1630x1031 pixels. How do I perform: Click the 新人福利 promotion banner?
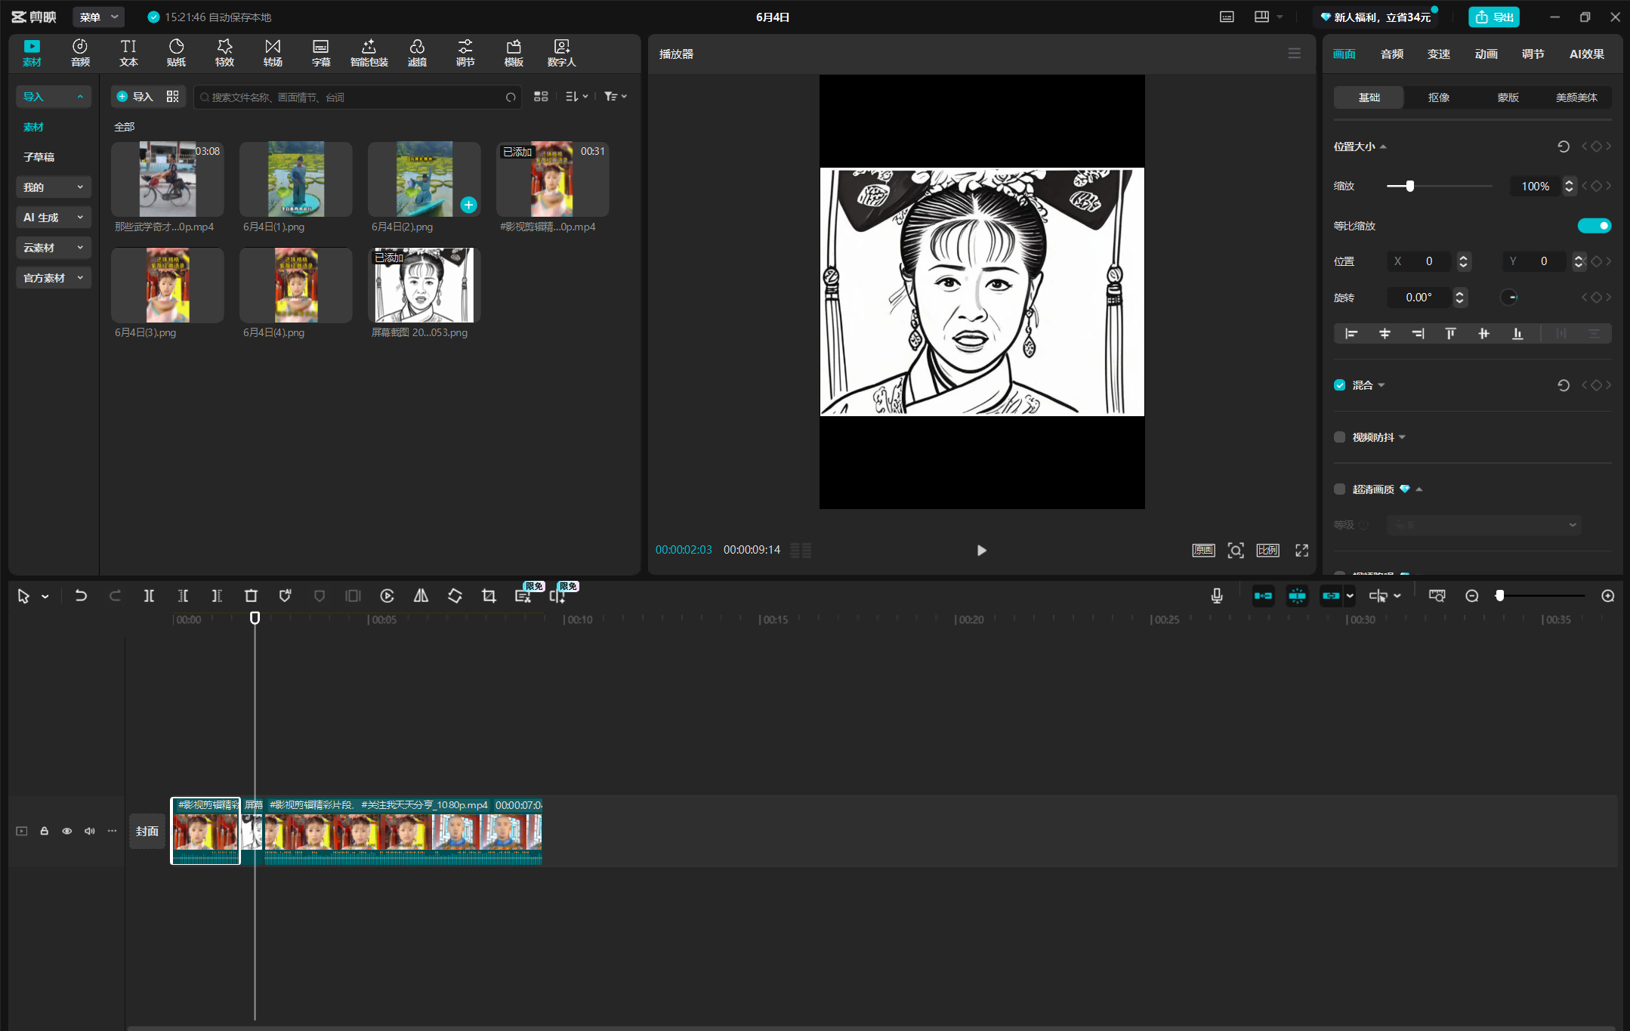(x=1376, y=17)
